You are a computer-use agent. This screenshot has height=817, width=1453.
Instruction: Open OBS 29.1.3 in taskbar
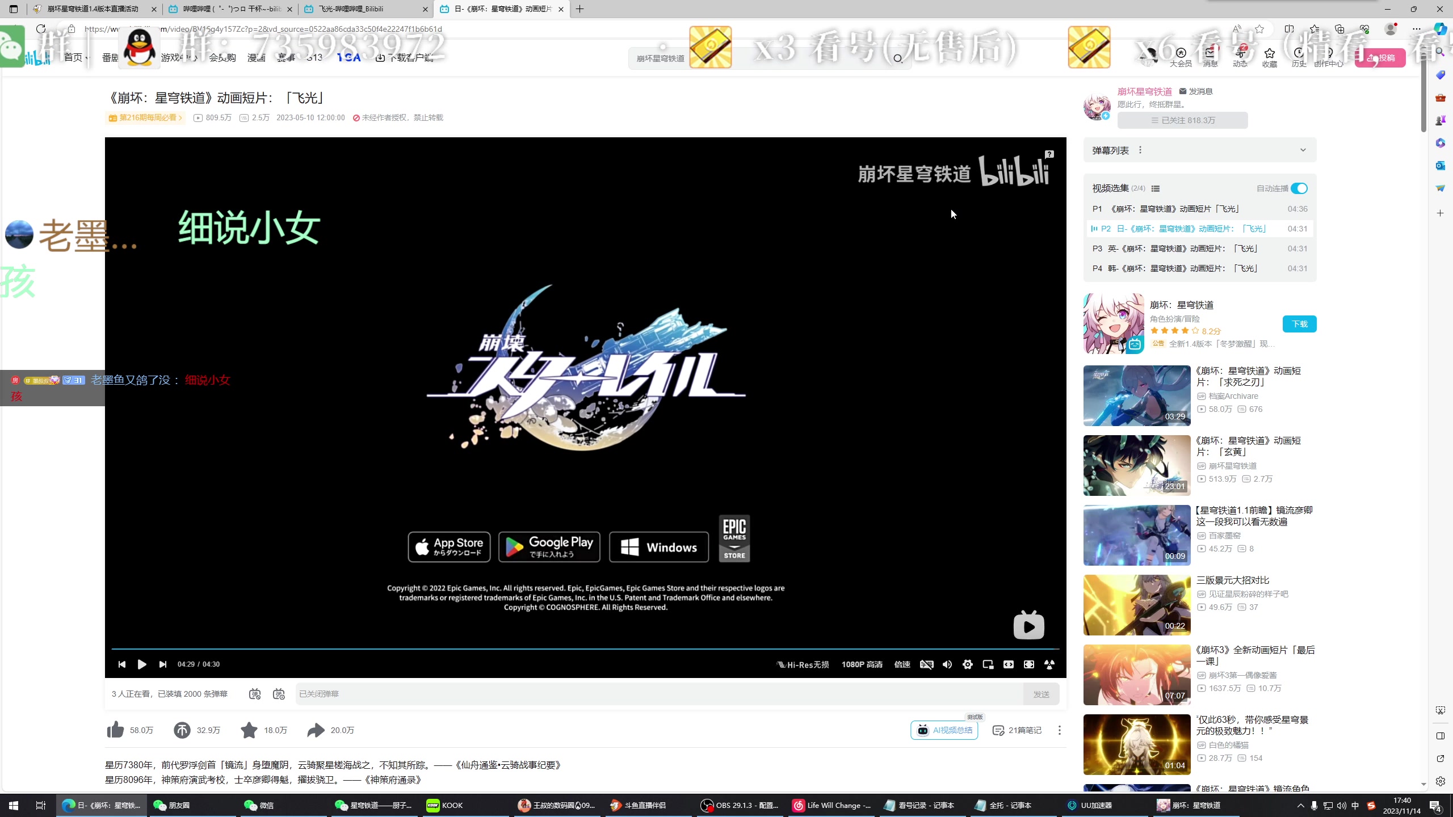(740, 805)
